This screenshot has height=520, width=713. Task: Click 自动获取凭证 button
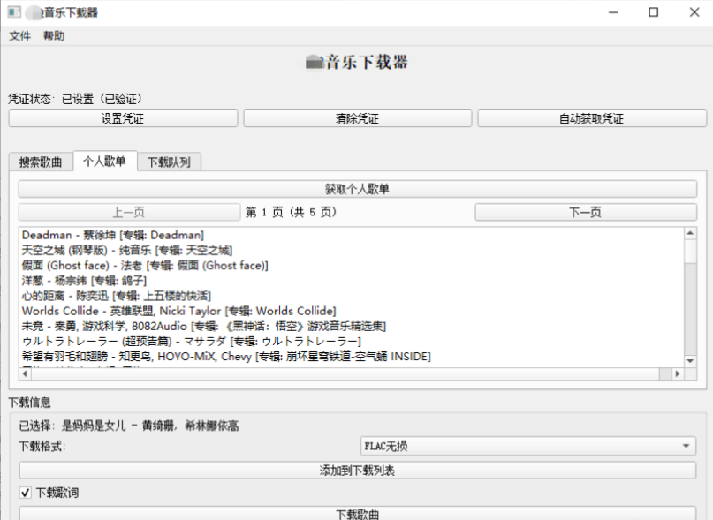pos(591,119)
